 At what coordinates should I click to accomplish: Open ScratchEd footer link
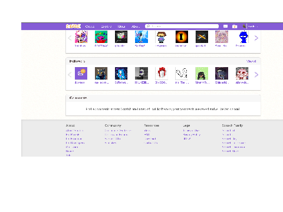(229, 131)
